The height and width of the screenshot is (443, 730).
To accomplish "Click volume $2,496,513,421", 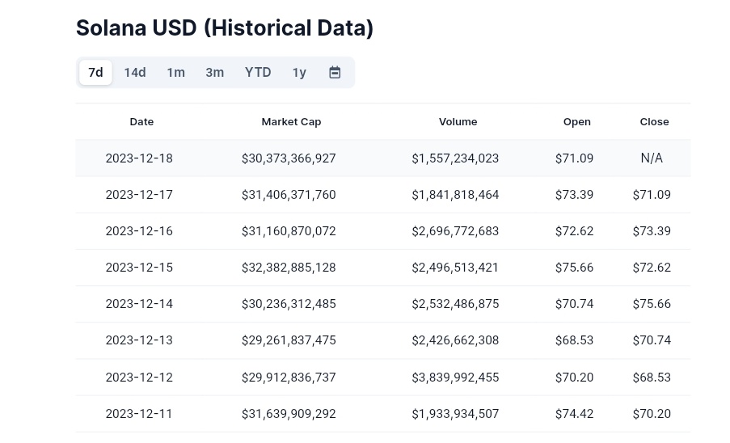I will click(455, 267).
